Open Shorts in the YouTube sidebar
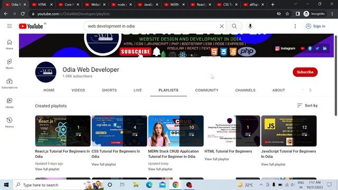Image resolution: width=338 pixels, height=190 pixels. click(x=10, y=64)
